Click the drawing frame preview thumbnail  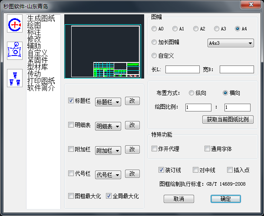pyautogui.click(x=104, y=46)
